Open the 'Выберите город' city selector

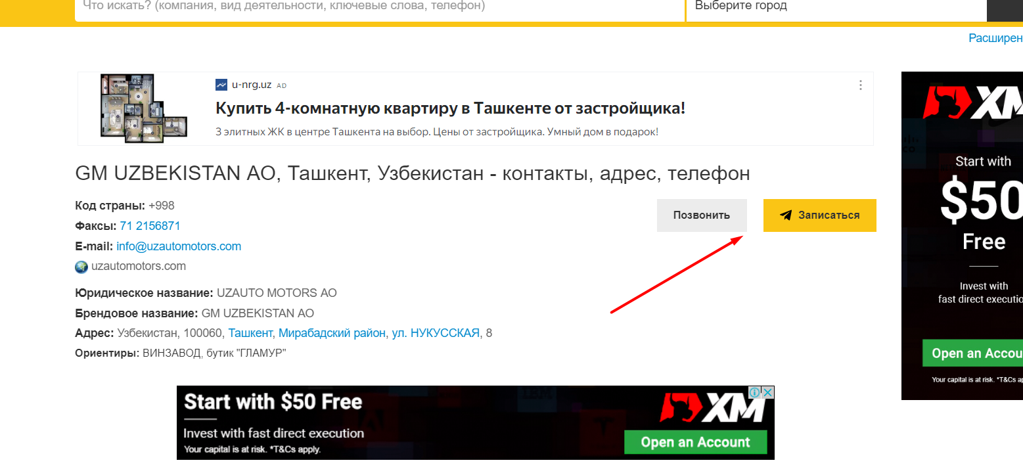point(836,10)
